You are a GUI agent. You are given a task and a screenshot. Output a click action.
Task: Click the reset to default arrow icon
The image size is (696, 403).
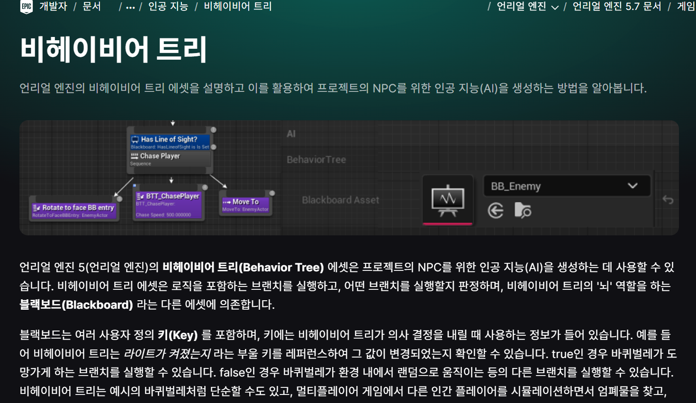pos(668,200)
